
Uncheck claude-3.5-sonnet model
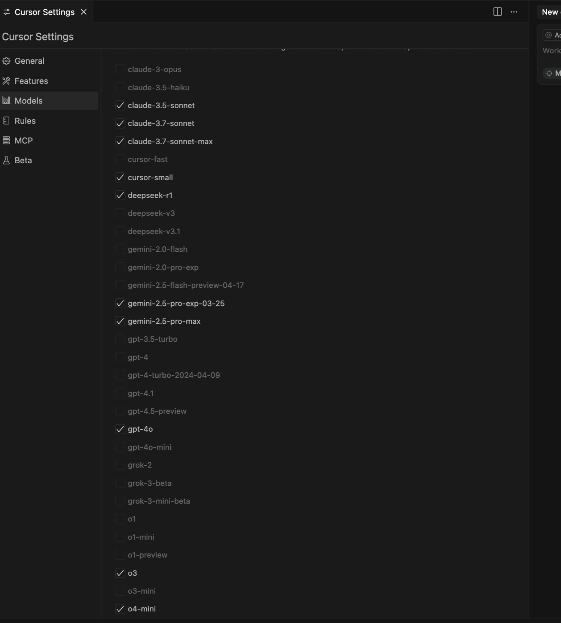click(120, 105)
